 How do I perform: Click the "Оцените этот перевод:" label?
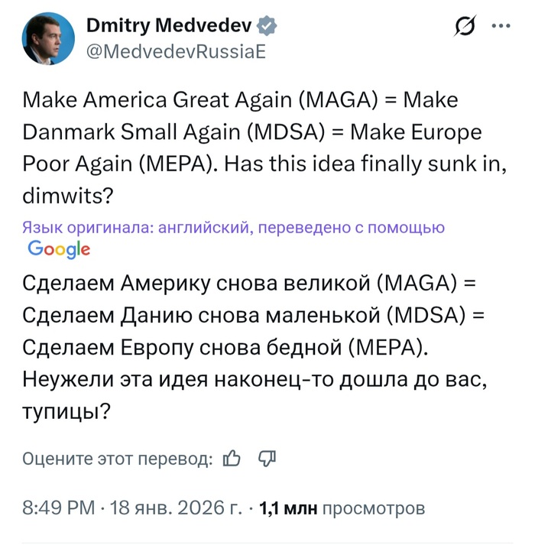pos(117,459)
